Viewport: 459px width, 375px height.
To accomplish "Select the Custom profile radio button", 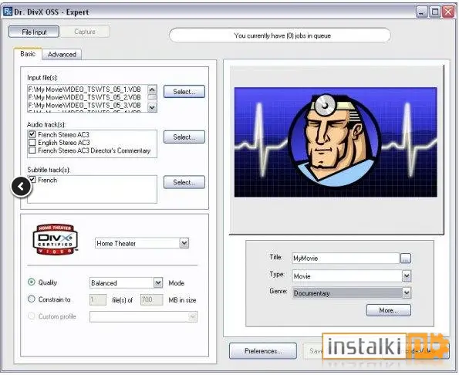I will point(32,316).
